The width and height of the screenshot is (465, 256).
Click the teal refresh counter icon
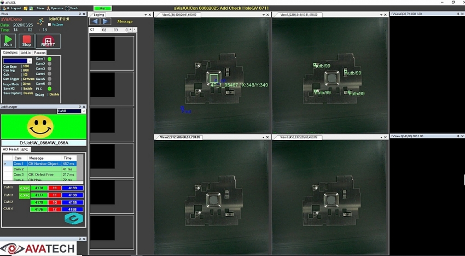tap(72, 218)
